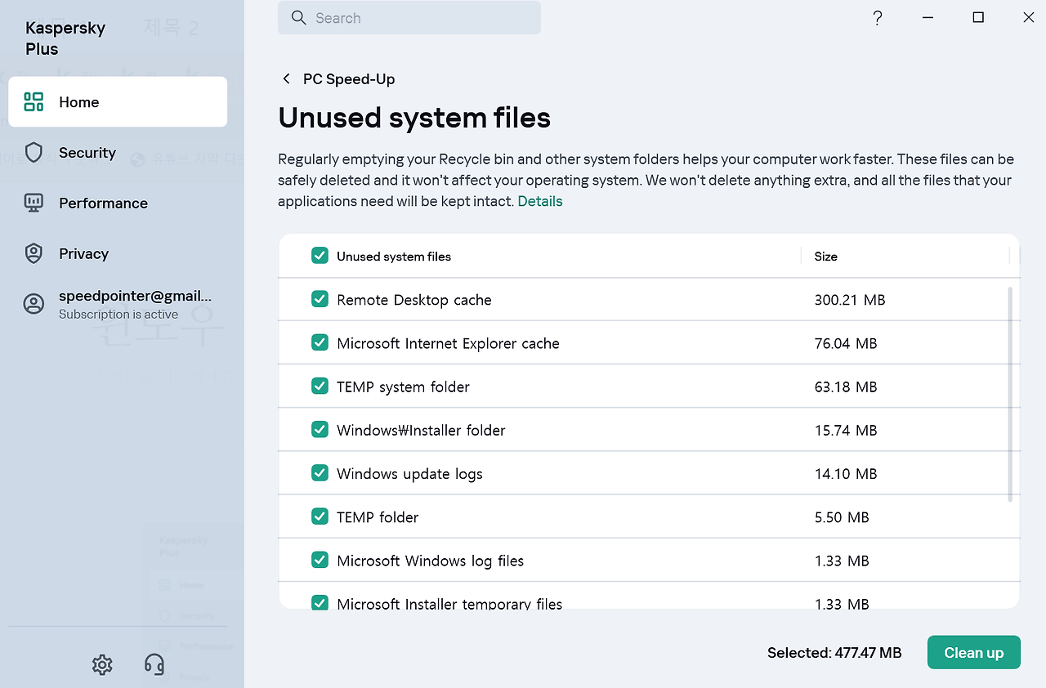Open support via the headset icon
The height and width of the screenshot is (688, 1046).
[x=154, y=664]
